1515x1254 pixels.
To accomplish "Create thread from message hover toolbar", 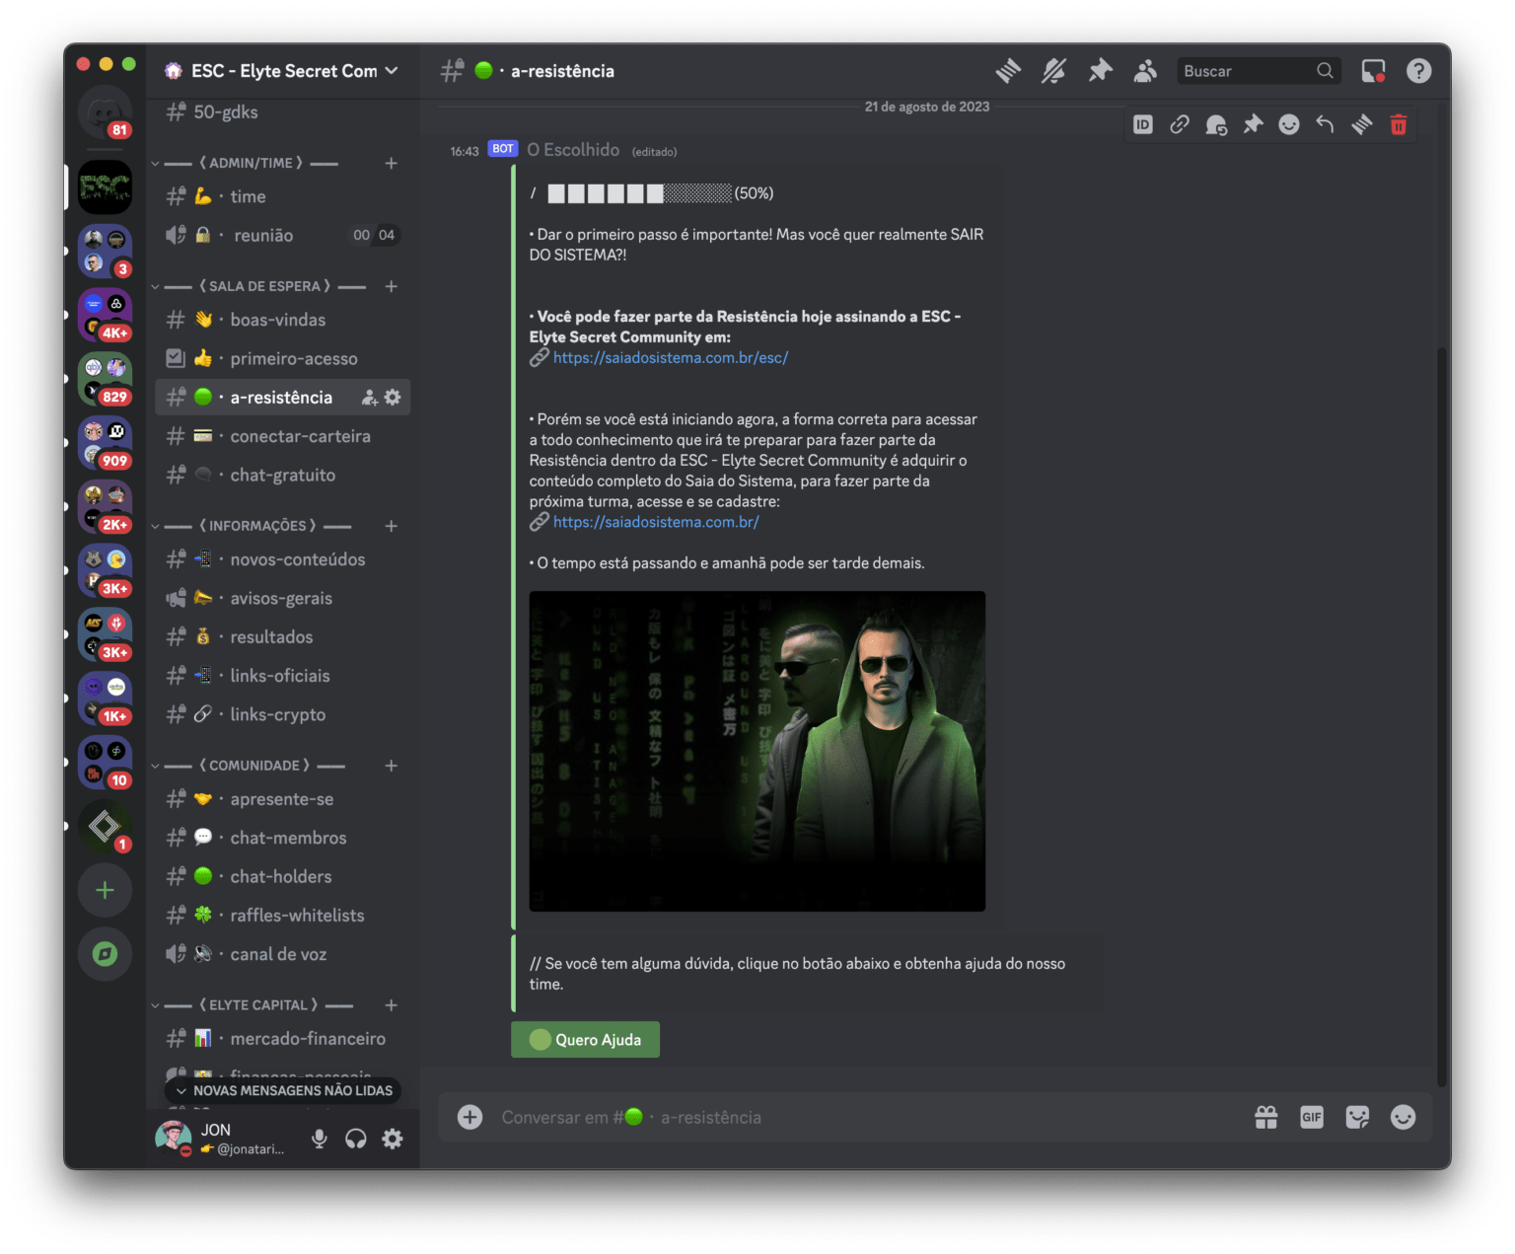I will coord(1362,124).
